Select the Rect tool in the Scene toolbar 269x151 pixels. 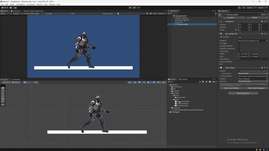click(x=3, y=99)
